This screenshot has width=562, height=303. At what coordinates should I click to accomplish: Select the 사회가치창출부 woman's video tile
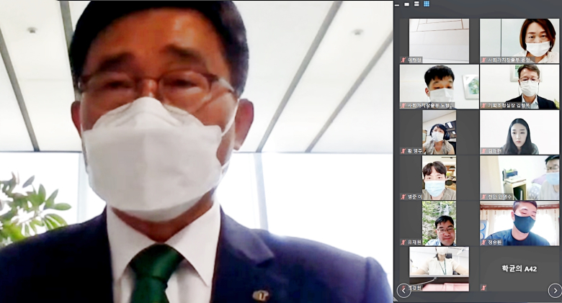519,41
